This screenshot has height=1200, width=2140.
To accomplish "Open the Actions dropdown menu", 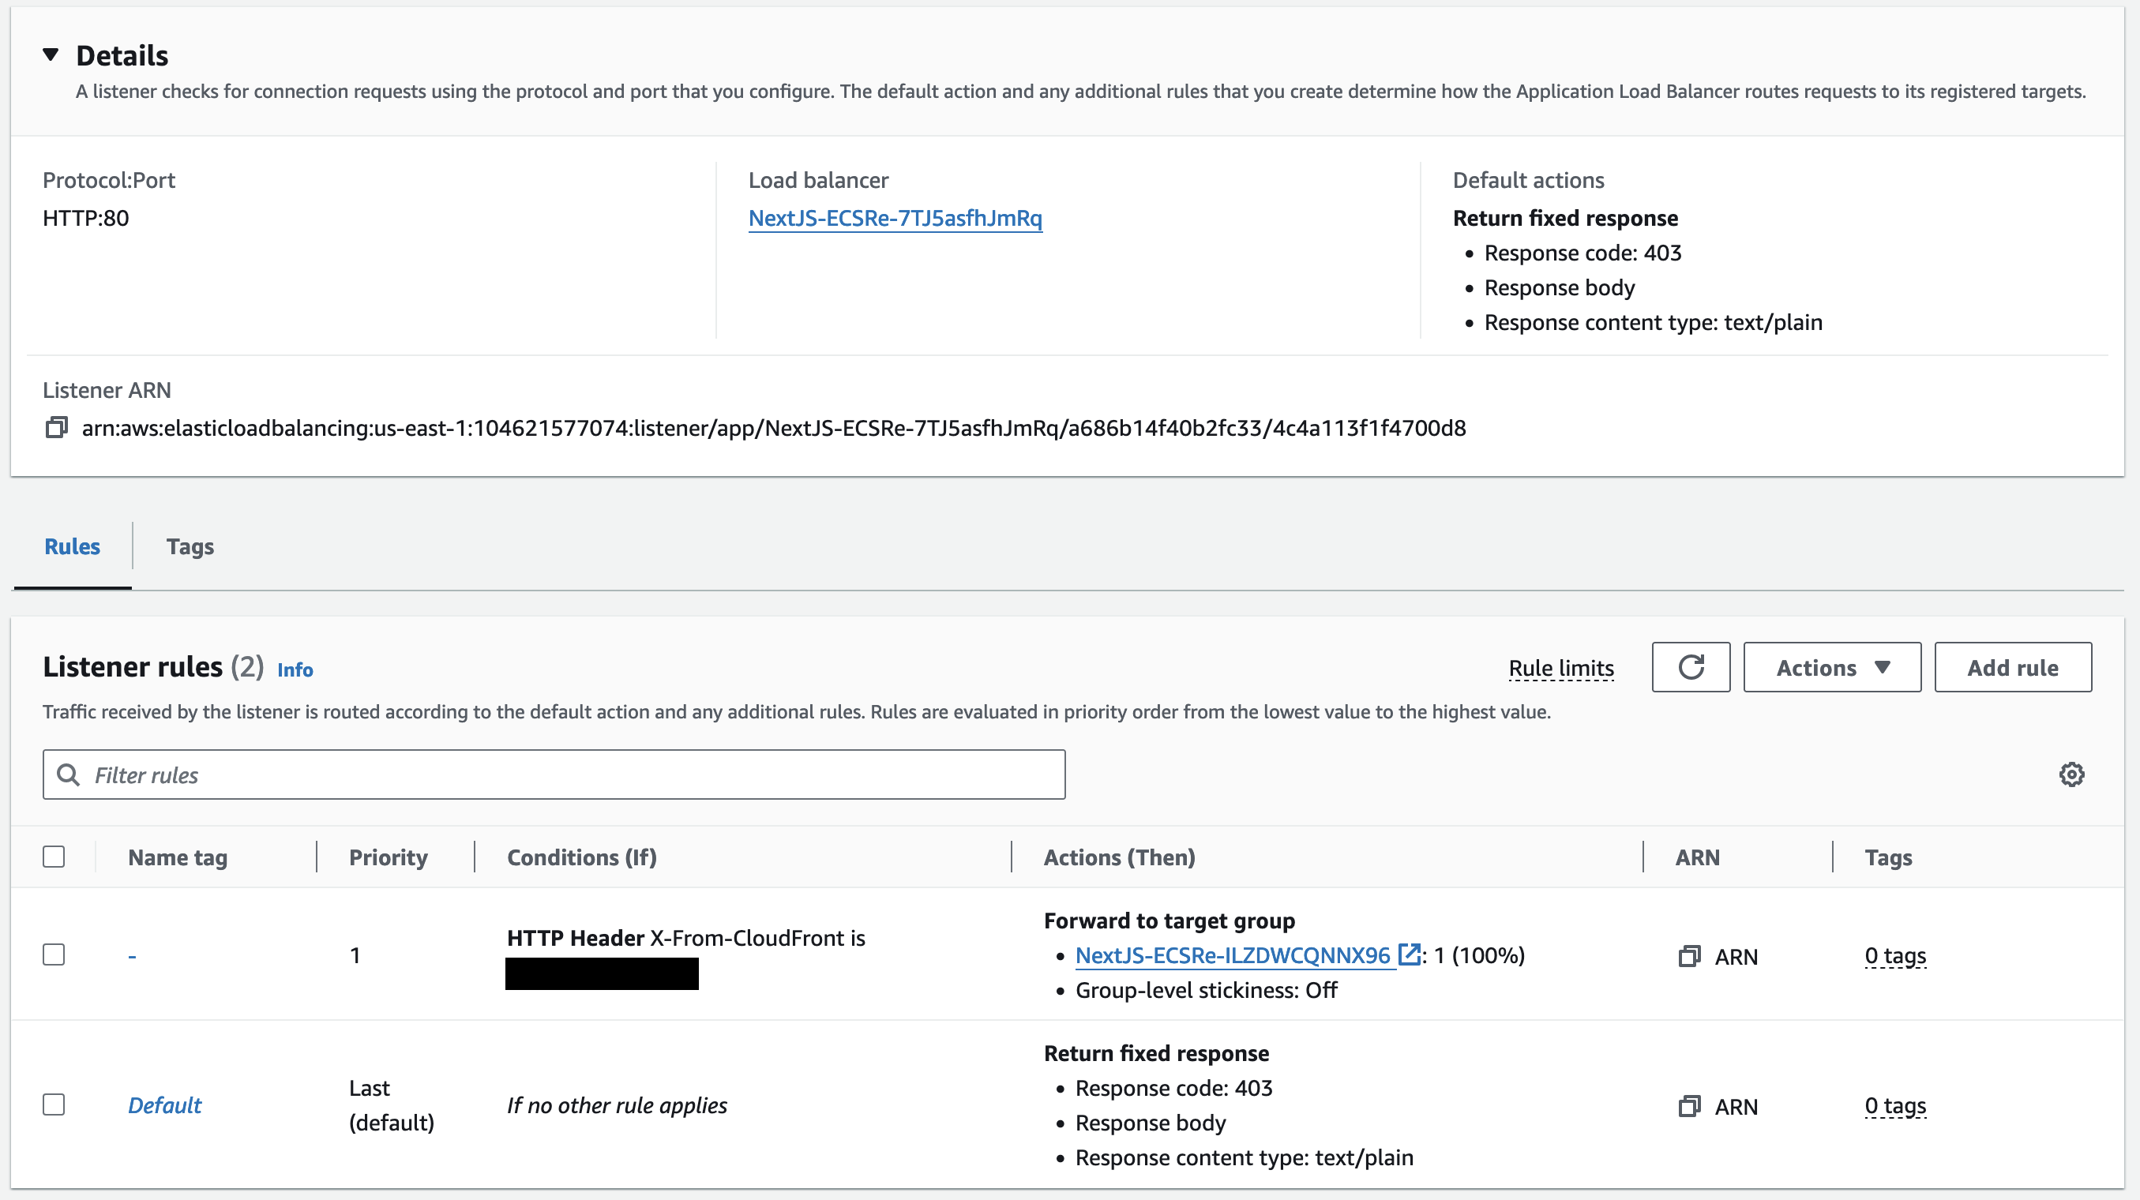I will 1832,667.
